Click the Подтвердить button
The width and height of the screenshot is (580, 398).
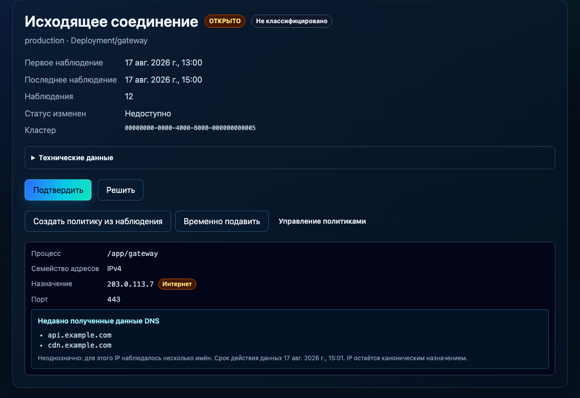[58, 190]
